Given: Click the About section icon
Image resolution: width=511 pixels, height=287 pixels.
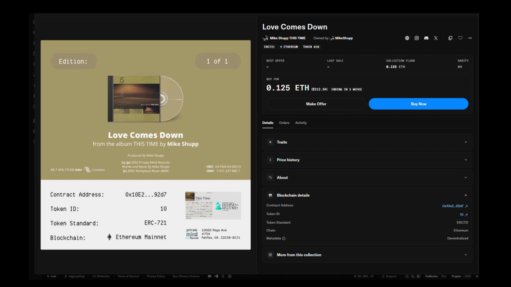Looking at the screenshot, I should 270,178.
